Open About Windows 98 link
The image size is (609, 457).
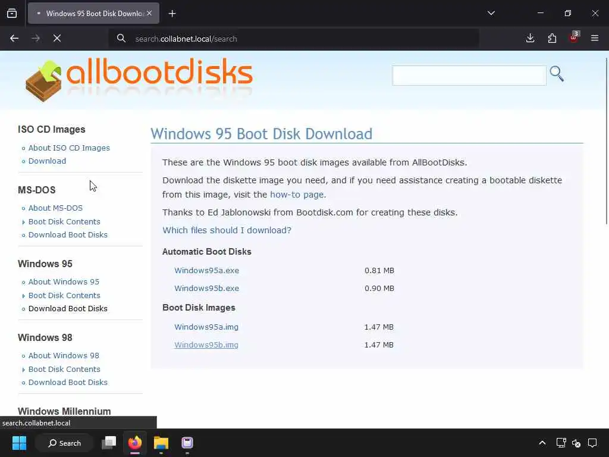tap(64, 356)
